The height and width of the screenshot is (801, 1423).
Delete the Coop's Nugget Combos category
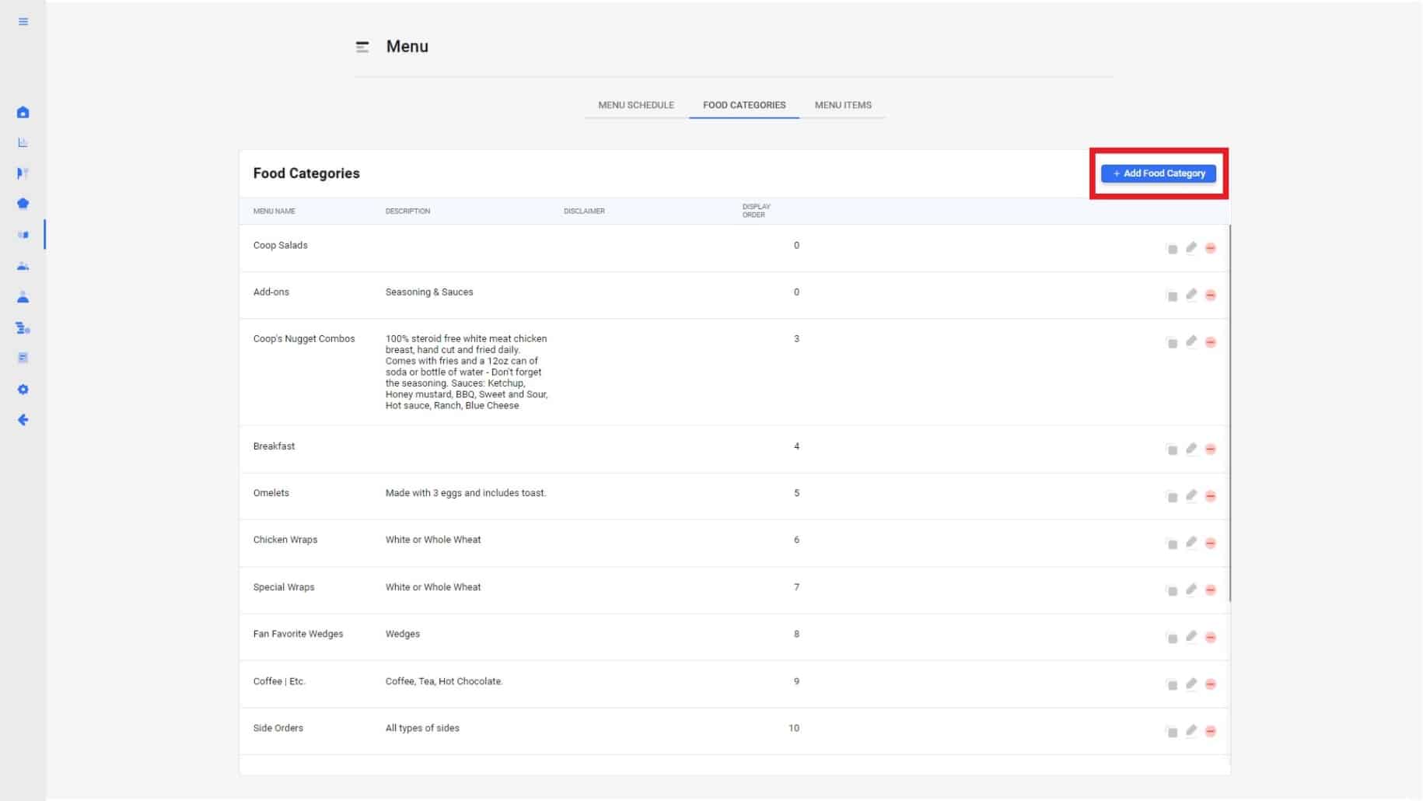(x=1211, y=342)
